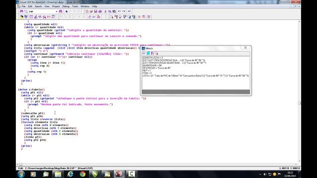This screenshot has width=317, height=178.
Task: Click the editor's horizontal scrollbar right arrow
Action: [x=296, y=165]
